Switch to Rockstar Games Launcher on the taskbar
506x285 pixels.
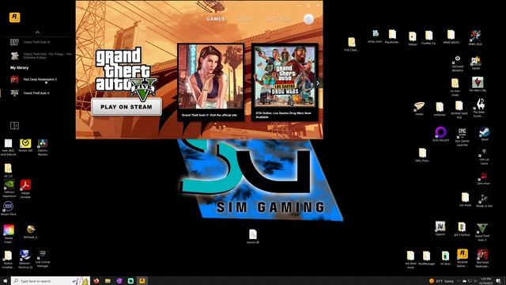coord(142,281)
